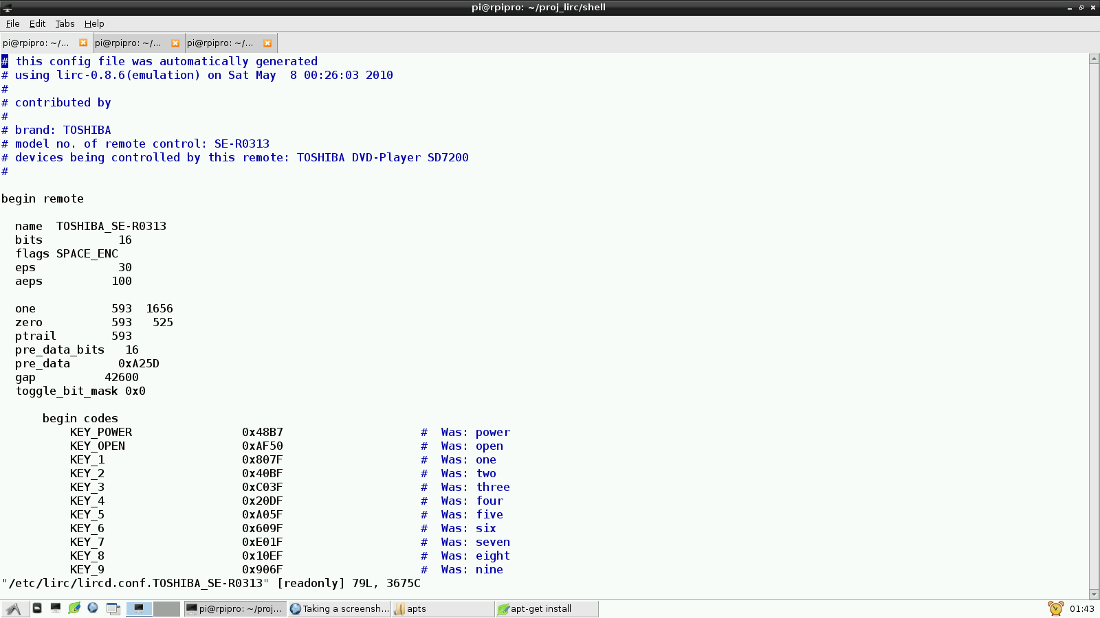Screen dimensions: 1100x618
Task: Open the File menu
Action: (x=12, y=23)
